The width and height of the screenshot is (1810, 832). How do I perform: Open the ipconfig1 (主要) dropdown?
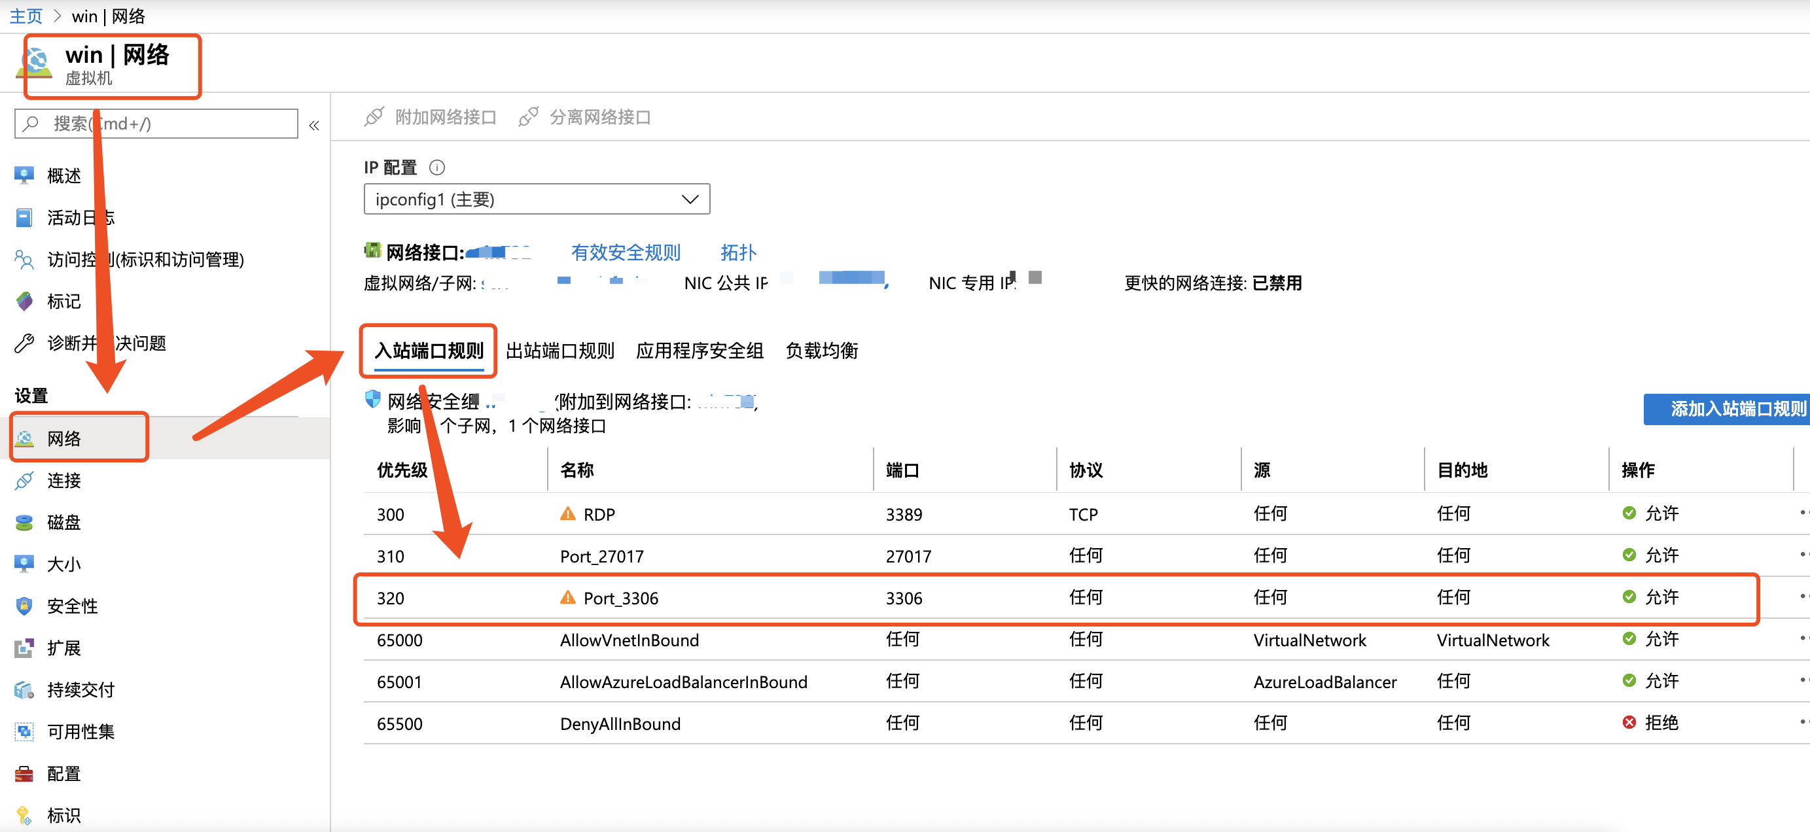click(x=537, y=199)
